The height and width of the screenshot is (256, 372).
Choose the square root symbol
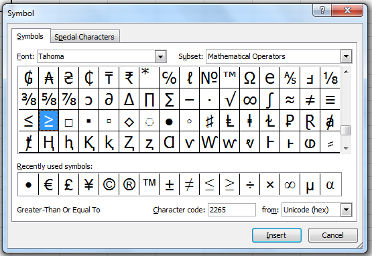click(230, 99)
